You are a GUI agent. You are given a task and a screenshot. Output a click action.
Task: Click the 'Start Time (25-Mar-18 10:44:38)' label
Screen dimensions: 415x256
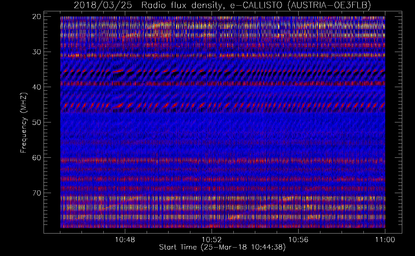(222, 247)
